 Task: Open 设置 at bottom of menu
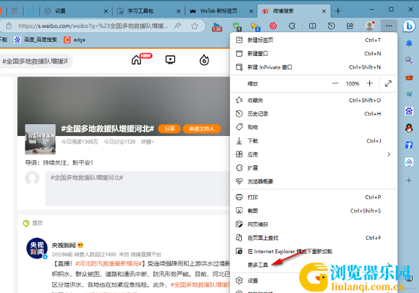click(314, 281)
